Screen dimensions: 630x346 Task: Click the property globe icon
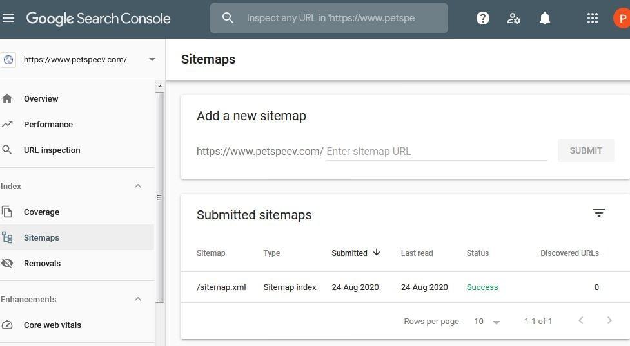tap(8, 60)
